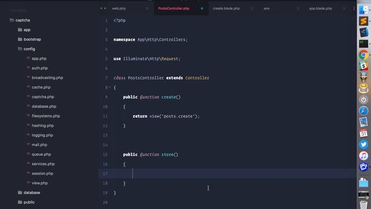Open session.php in the sidebar
This screenshot has height=209, width=371.
pos(42,174)
